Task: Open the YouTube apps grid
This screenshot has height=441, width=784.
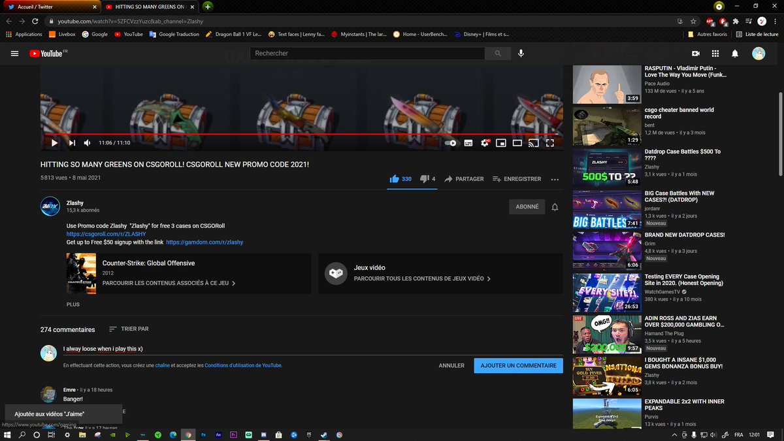Action: 715,54
